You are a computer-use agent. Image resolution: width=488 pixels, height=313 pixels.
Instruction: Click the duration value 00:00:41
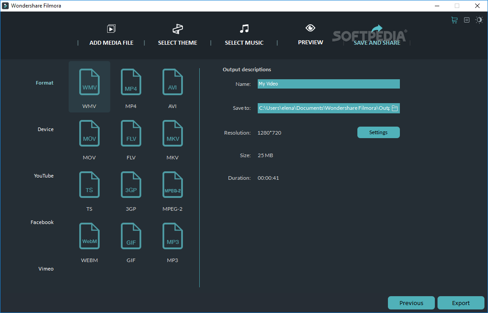pyautogui.click(x=268, y=178)
